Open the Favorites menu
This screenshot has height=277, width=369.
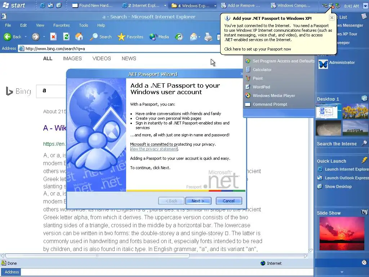[x=61, y=25]
